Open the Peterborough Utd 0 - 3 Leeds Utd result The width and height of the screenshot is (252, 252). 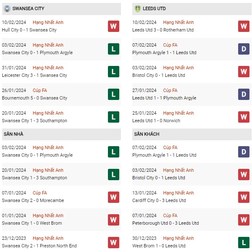pos(165,223)
